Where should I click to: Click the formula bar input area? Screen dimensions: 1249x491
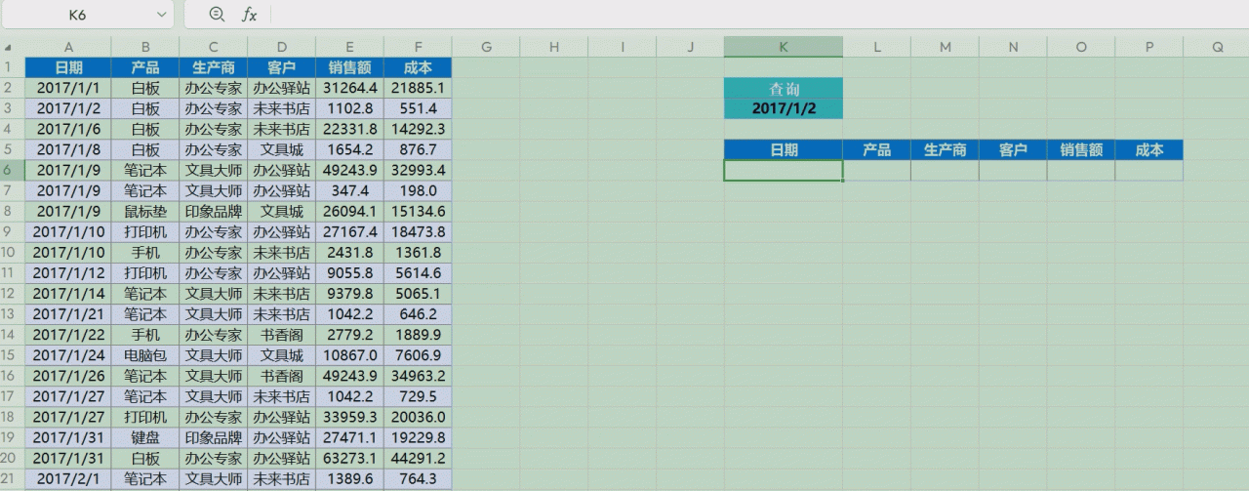tap(759, 14)
